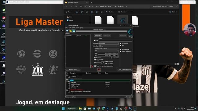The image size is (198, 111).
Task: Open Memory View
Action: click(x=73, y=70)
